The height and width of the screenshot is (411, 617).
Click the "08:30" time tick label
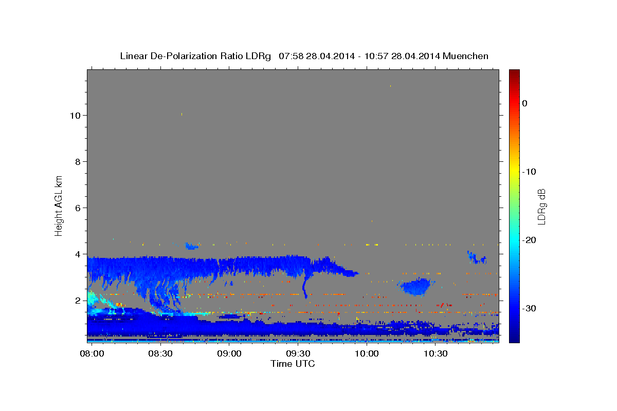point(160,354)
